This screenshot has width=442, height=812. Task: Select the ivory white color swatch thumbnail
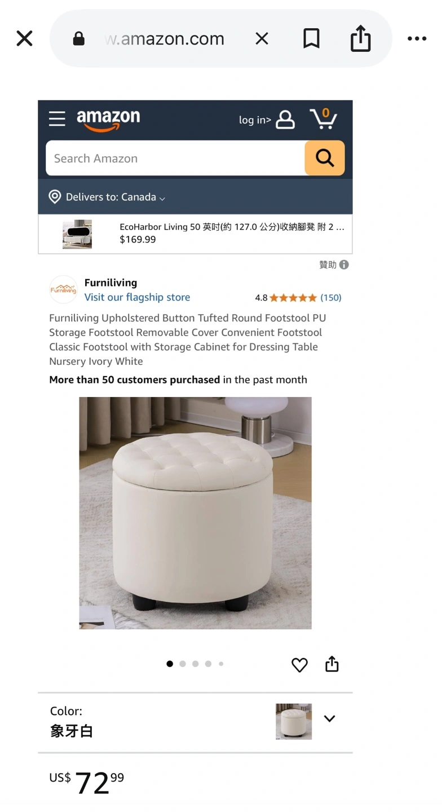click(294, 721)
